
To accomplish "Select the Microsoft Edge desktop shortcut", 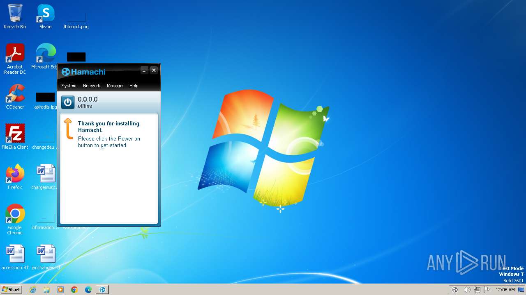I will click(x=45, y=57).
